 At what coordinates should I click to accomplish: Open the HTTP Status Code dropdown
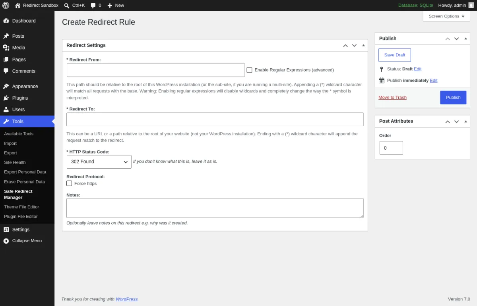(99, 162)
